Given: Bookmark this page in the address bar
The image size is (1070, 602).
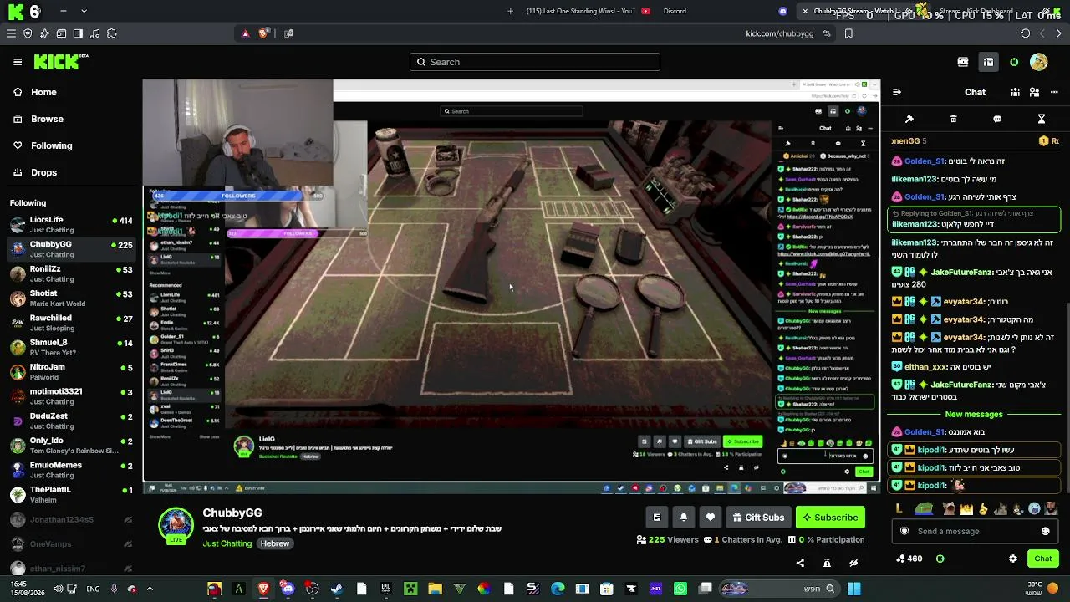Looking at the screenshot, I should (848, 33).
